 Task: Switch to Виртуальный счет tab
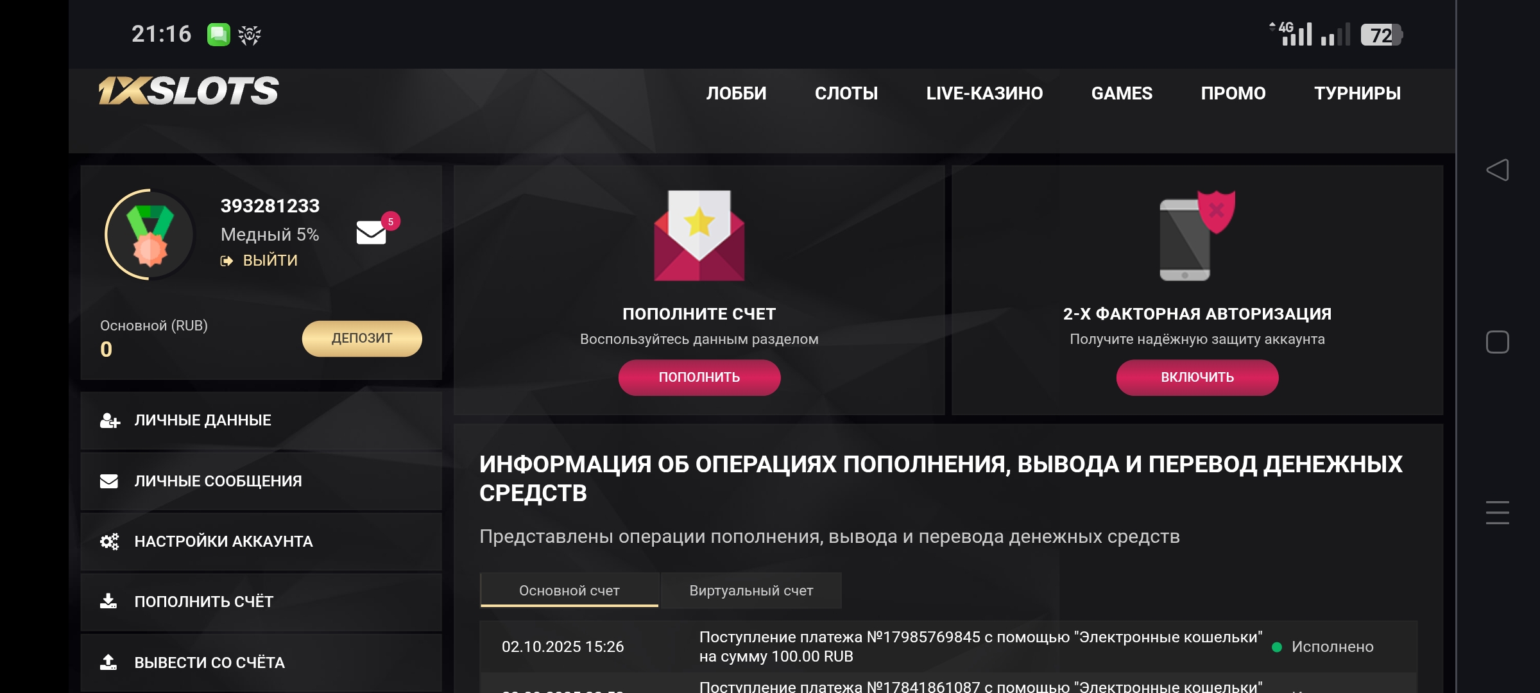coord(751,590)
